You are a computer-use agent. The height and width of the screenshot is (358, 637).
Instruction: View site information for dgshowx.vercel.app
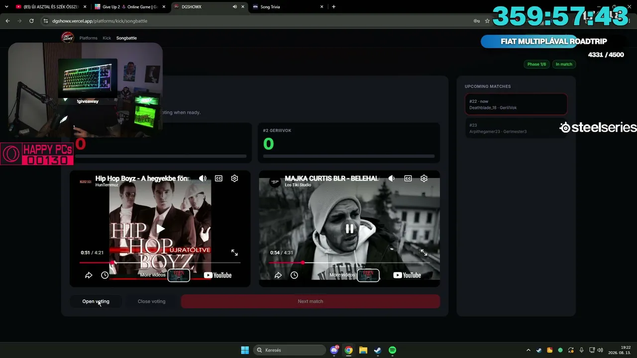pyautogui.click(x=46, y=21)
